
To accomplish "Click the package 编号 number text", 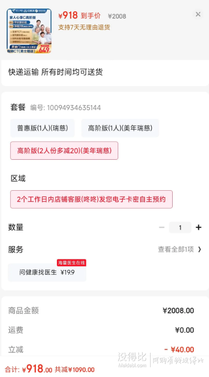I will pyautogui.click(x=66, y=108).
